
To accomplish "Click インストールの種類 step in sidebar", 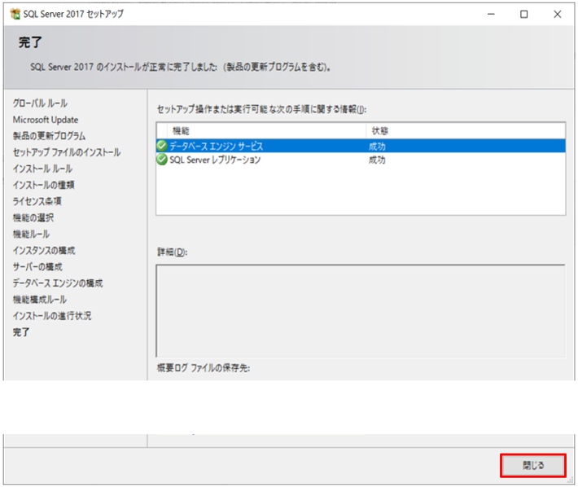I will point(43,185).
